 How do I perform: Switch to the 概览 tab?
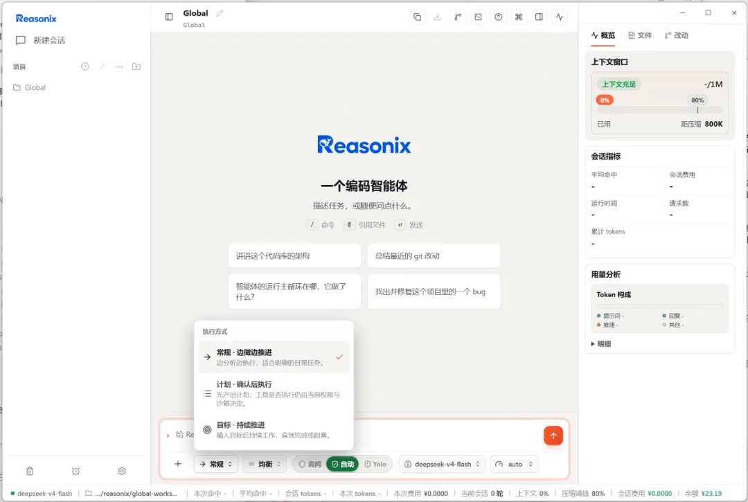tap(603, 35)
